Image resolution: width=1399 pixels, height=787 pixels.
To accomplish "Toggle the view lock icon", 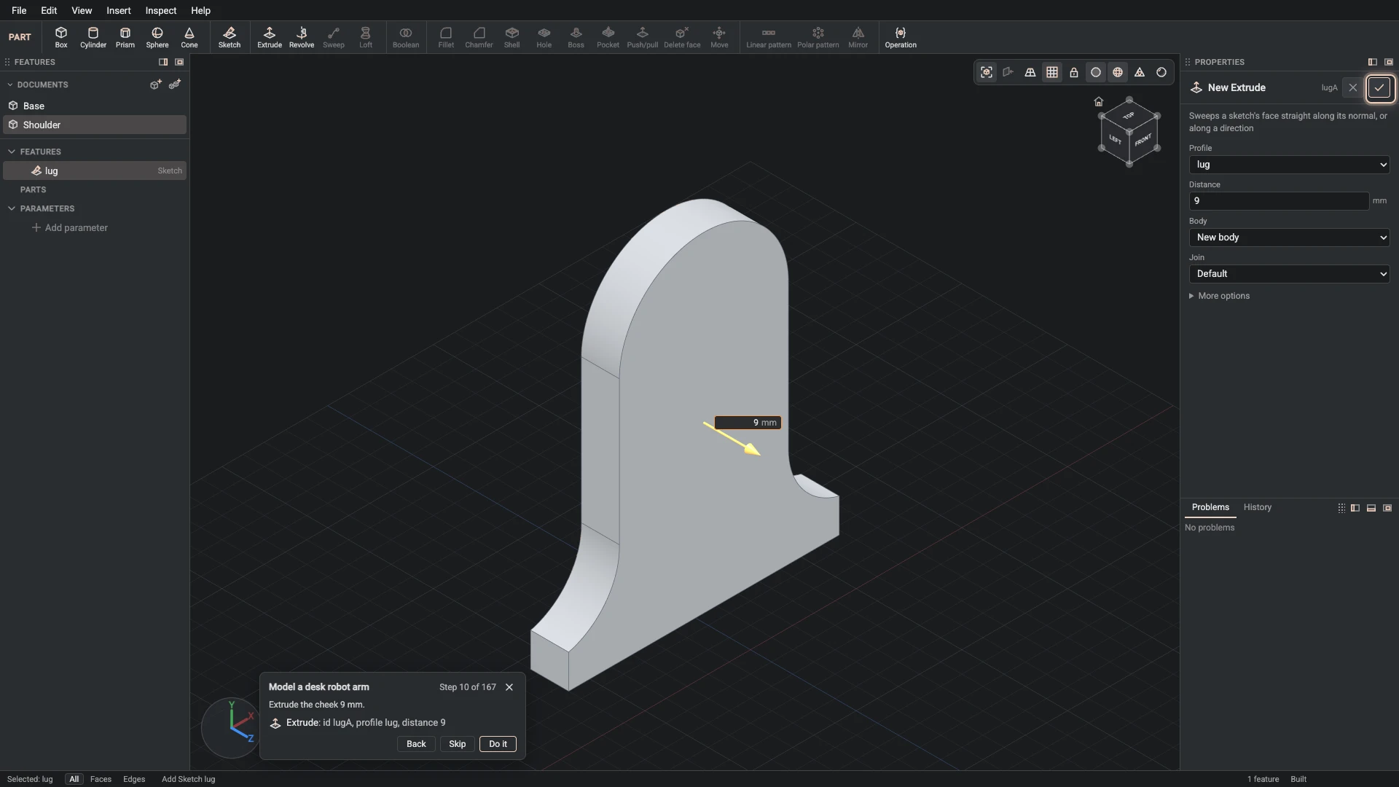I will click(x=1074, y=72).
